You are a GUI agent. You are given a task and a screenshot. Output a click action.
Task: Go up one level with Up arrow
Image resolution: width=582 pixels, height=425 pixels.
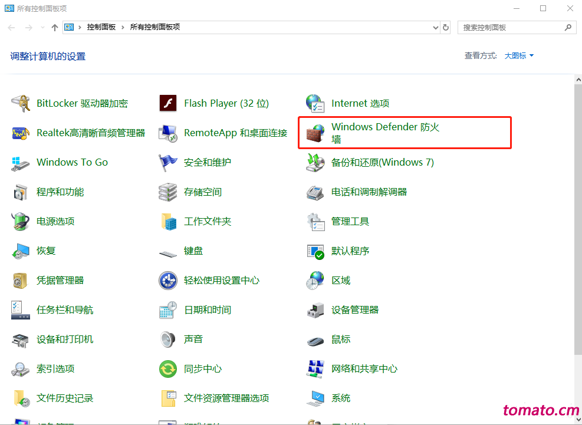(x=55, y=28)
